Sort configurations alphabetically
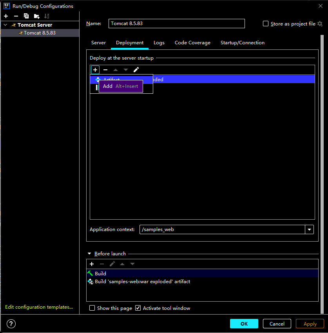 [47, 16]
